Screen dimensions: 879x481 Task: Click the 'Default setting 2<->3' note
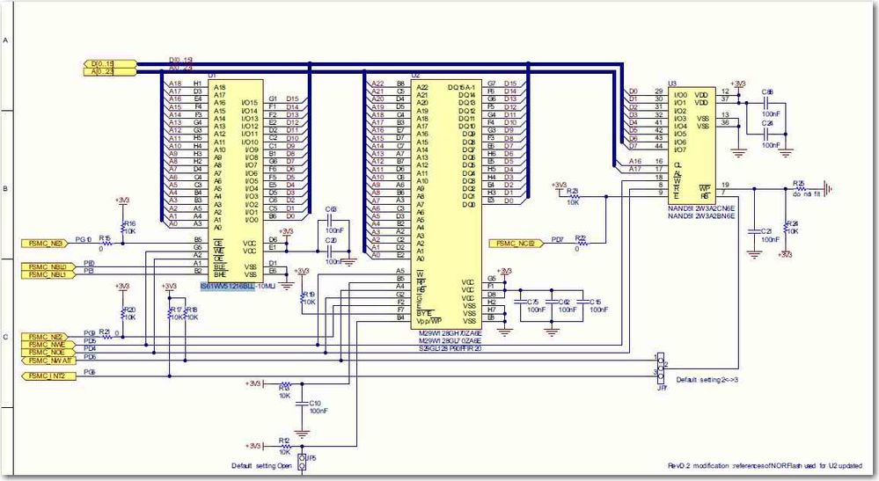(x=707, y=380)
